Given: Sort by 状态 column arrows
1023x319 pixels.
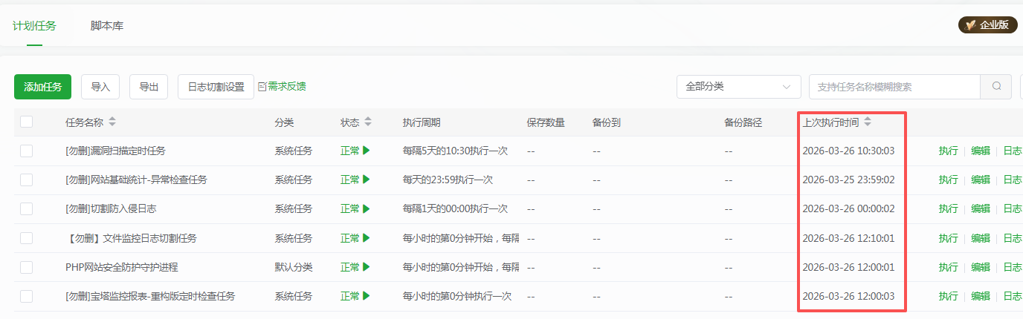Looking at the screenshot, I should [368, 122].
